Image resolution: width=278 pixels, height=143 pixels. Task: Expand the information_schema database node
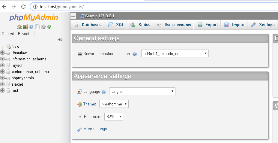[2, 59]
